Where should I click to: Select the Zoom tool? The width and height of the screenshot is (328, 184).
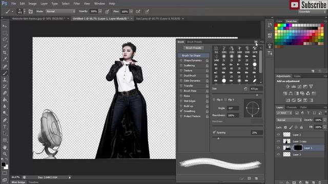pyautogui.click(x=5, y=154)
